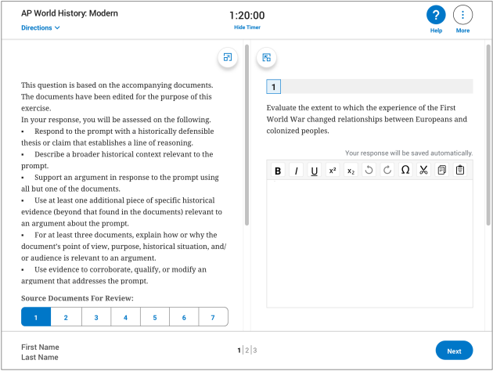Expand the right response panel
Image resolution: width=493 pixels, height=371 pixels.
pos(267,57)
